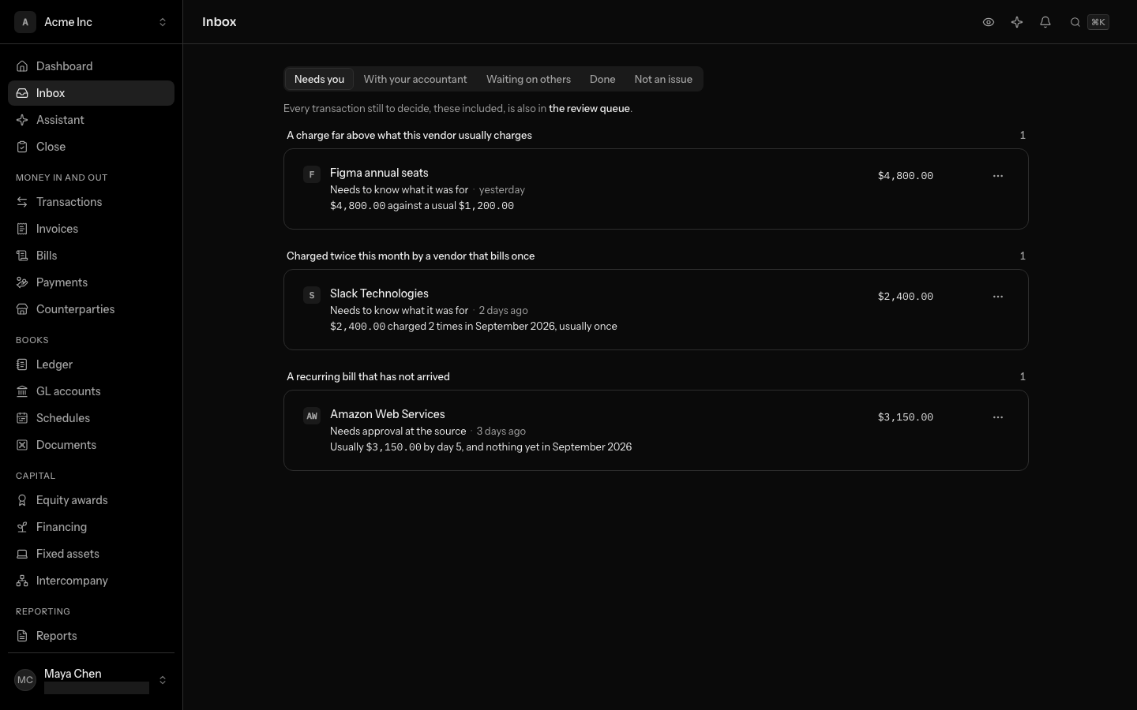Click the sparkle assistant icon in top bar
Screen dimensions: 1137x710
1017,22
